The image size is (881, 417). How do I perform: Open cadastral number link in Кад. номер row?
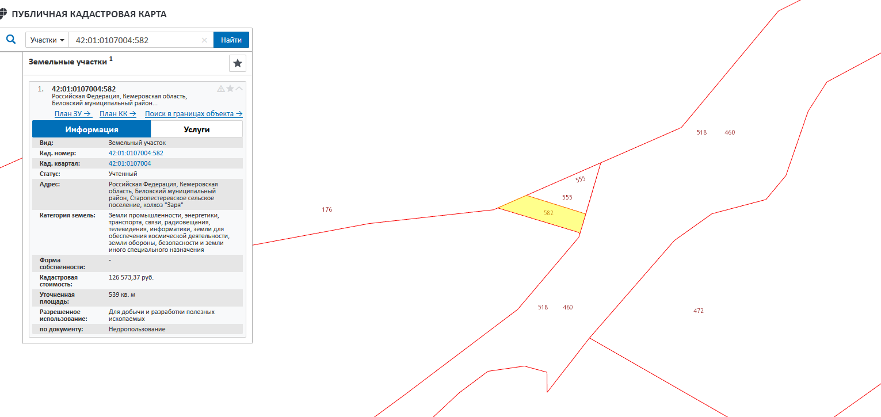pos(136,153)
